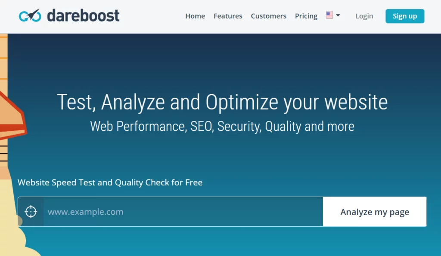Open the Login link
The image size is (441, 256).
pos(364,16)
